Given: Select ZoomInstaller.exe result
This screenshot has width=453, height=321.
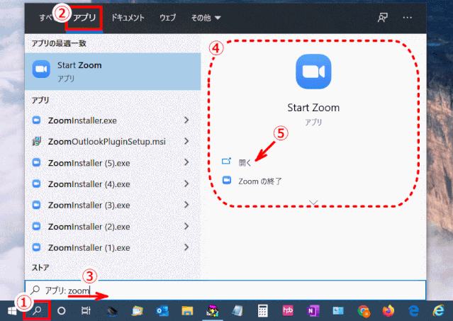Looking at the screenshot, I should (113, 120).
